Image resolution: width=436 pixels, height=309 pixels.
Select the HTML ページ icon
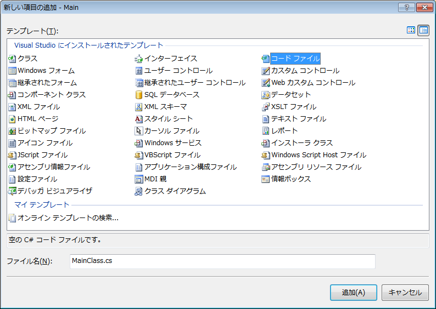click(x=12, y=119)
